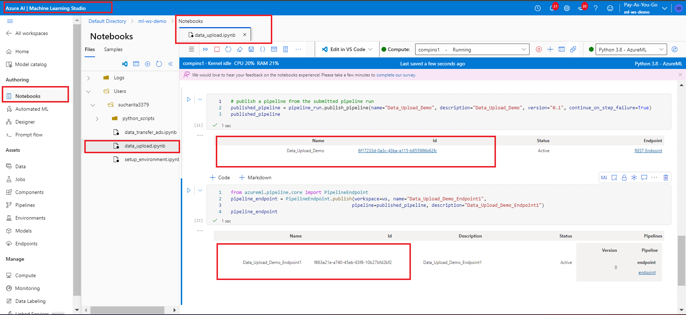Open the Python 3.8 - AzureML kernel dropdown
686x315 pixels.
(661, 49)
